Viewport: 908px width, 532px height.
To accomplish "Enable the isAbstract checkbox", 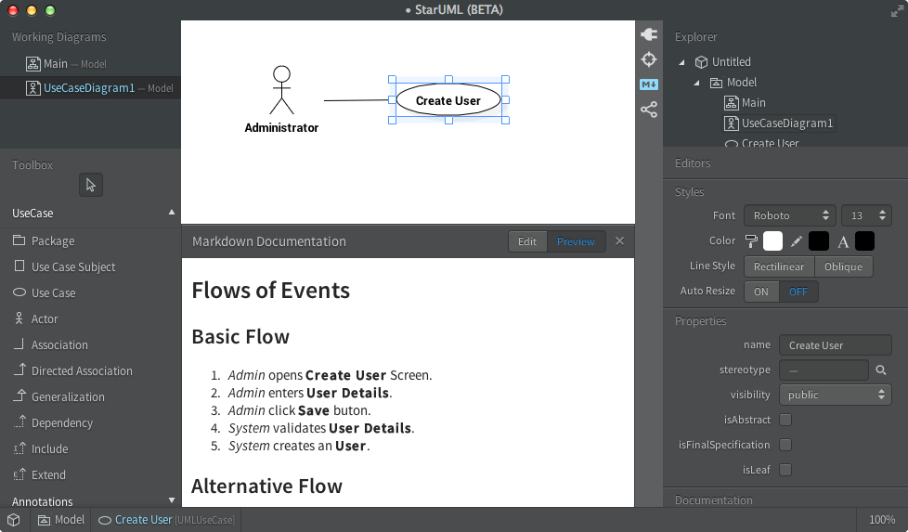I will pyautogui.click(x=785, y=420).
